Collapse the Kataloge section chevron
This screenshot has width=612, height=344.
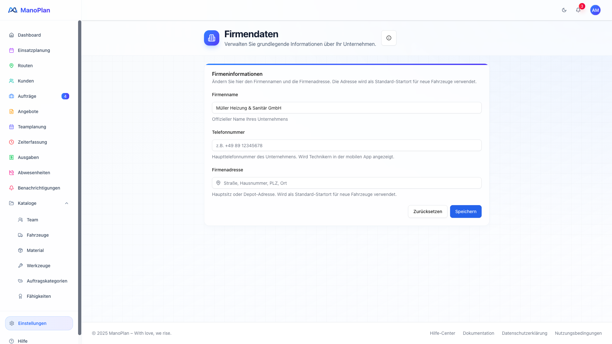pos(67,203)
